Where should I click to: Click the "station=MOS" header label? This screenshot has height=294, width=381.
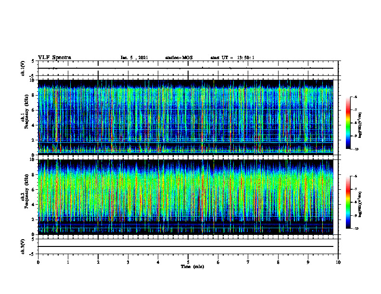(179, 58)
